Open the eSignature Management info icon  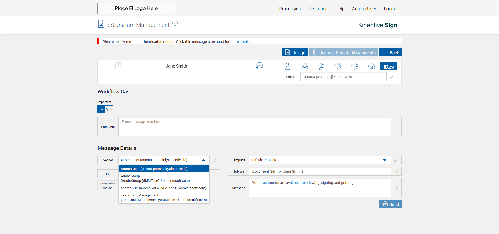175,23
